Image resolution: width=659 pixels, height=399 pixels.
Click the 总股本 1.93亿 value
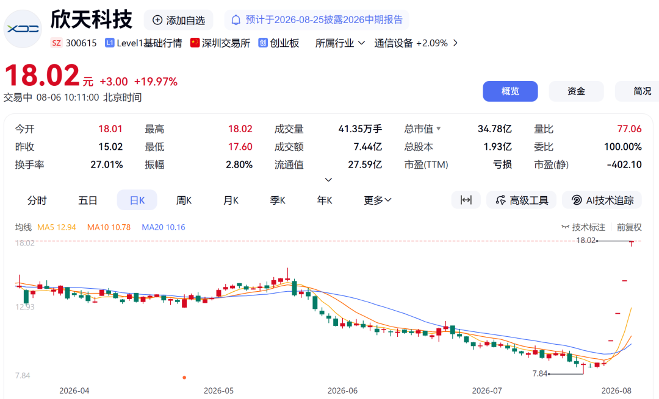pyautogui.click(x=498, y=147)
